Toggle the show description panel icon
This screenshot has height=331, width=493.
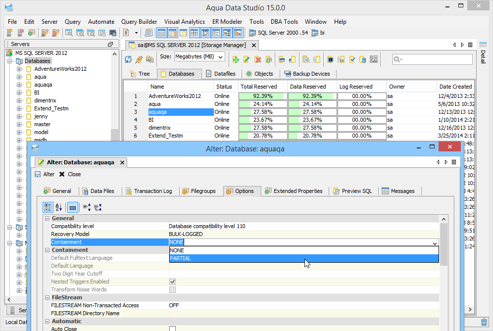click(x=73, y=207)
